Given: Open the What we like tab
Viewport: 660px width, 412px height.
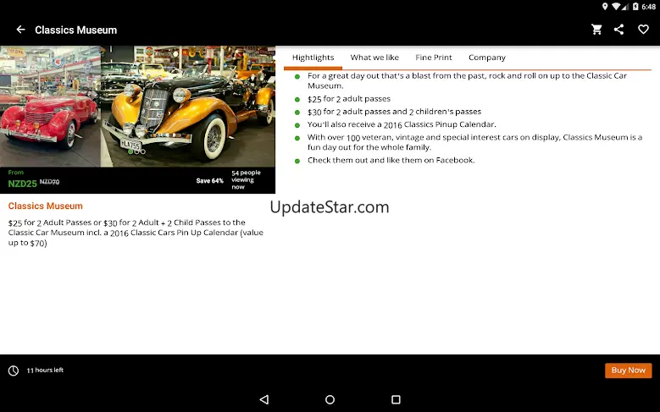Looking at the screenshot, I should [374, 58].
